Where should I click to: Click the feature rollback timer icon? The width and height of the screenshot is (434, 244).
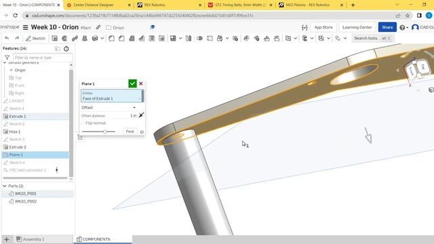coord(66,49)
